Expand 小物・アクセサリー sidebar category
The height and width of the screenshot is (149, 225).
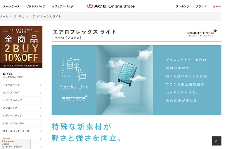tap(21, 123)
